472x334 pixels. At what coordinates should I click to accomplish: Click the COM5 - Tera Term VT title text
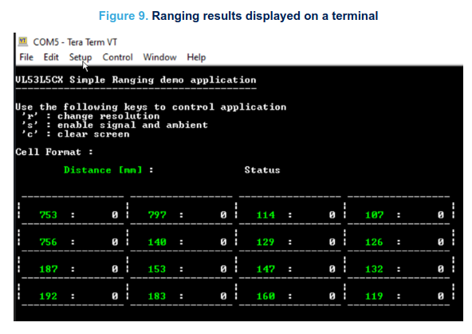[x=75, y=42]
